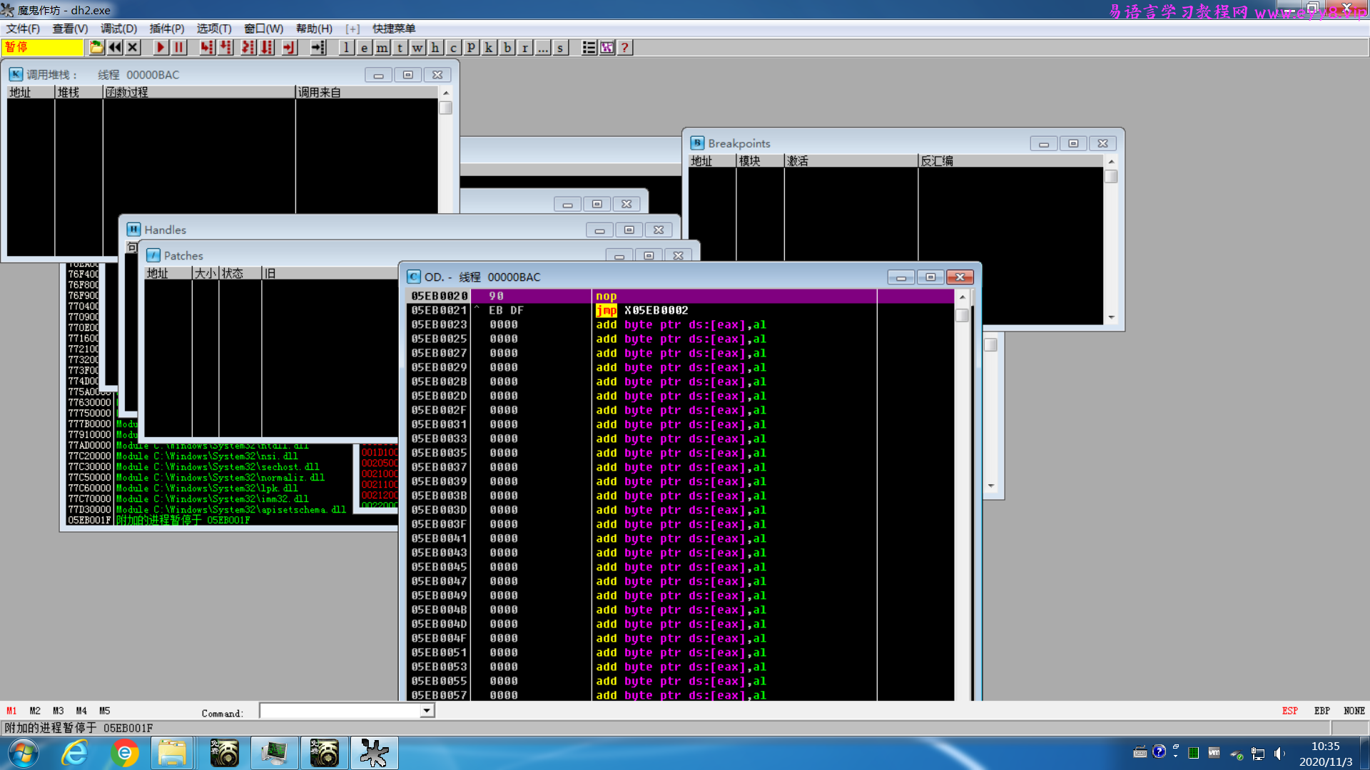Show Run trace with '...' button
1370x770 pixels.
tap(543, 48)
